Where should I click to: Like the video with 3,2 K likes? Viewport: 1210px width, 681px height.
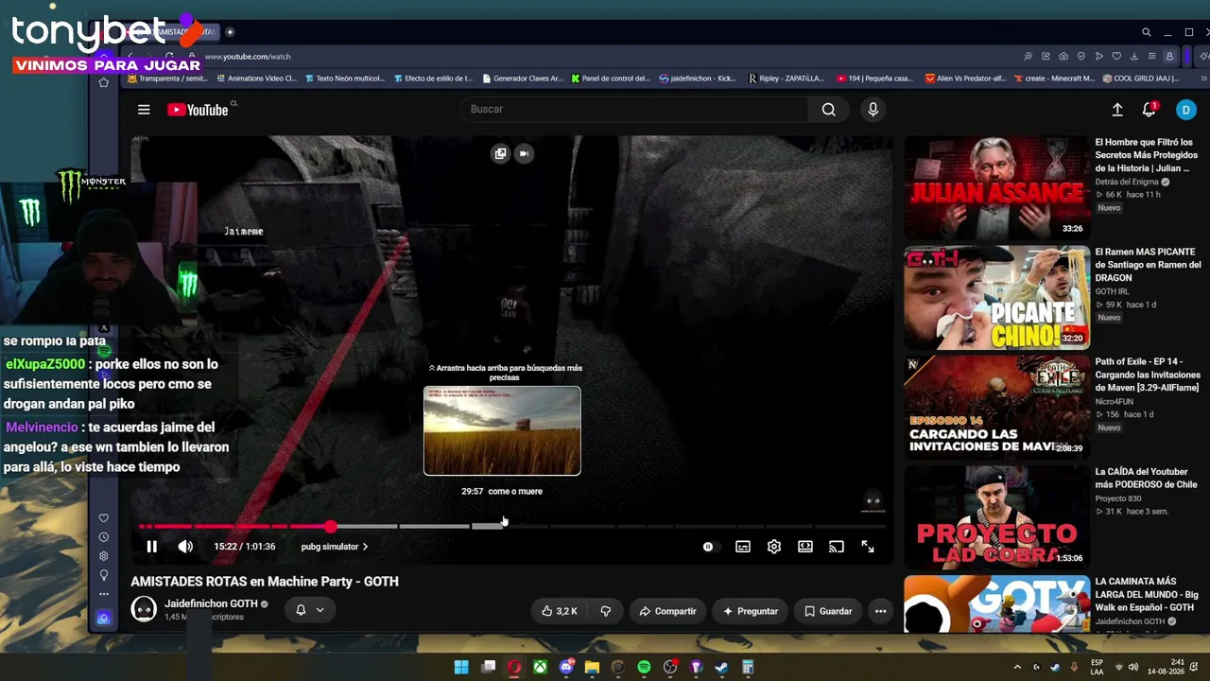tap(560, 611)
